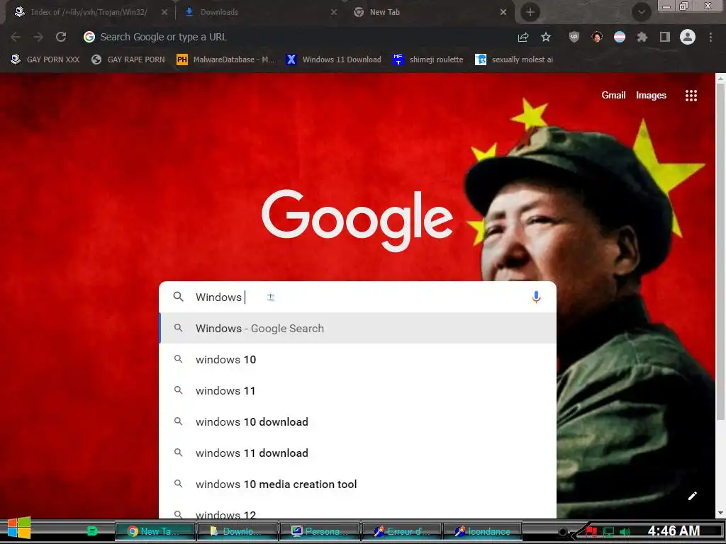This screenshot has height=544, width=726.
Task: Pick 'windows 11 download' suggestion
Action: click(x=357, y=453)
